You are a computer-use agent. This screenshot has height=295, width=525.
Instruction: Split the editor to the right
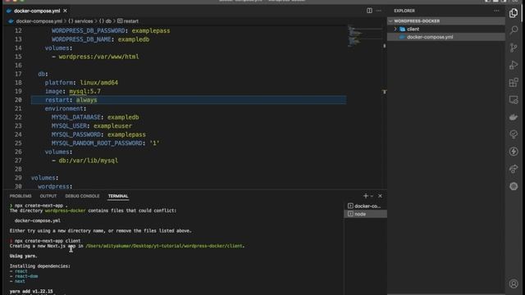click(x=369, y=11)
